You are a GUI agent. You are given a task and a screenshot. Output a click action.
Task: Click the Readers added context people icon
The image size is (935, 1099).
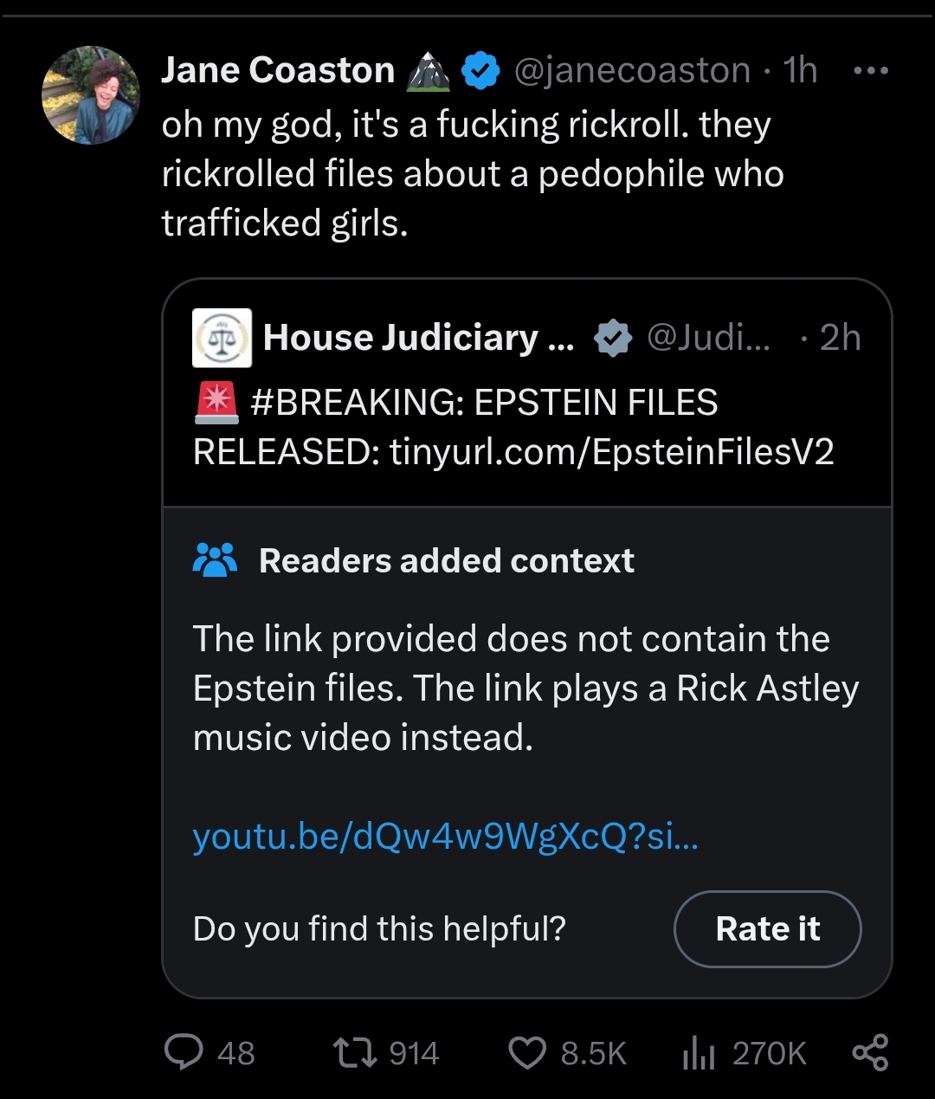(215, 560)
